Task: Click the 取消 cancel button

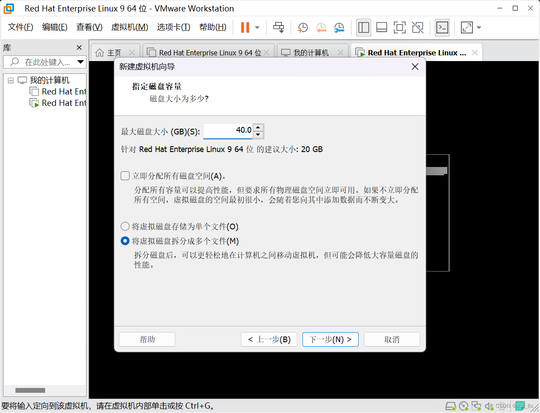Action: pos(392,339)
